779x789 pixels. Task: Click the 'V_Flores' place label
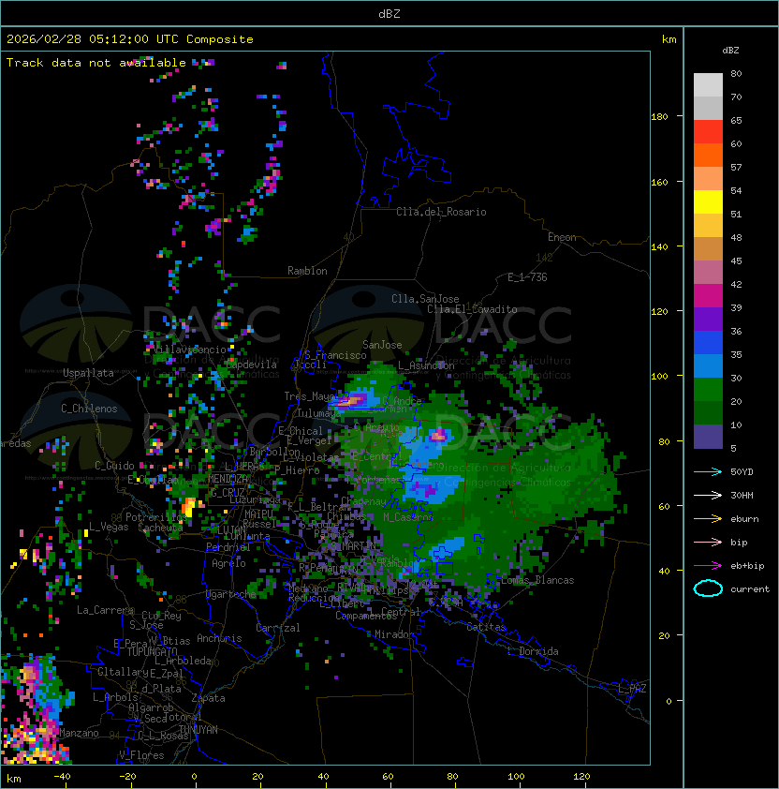(141, 756)
